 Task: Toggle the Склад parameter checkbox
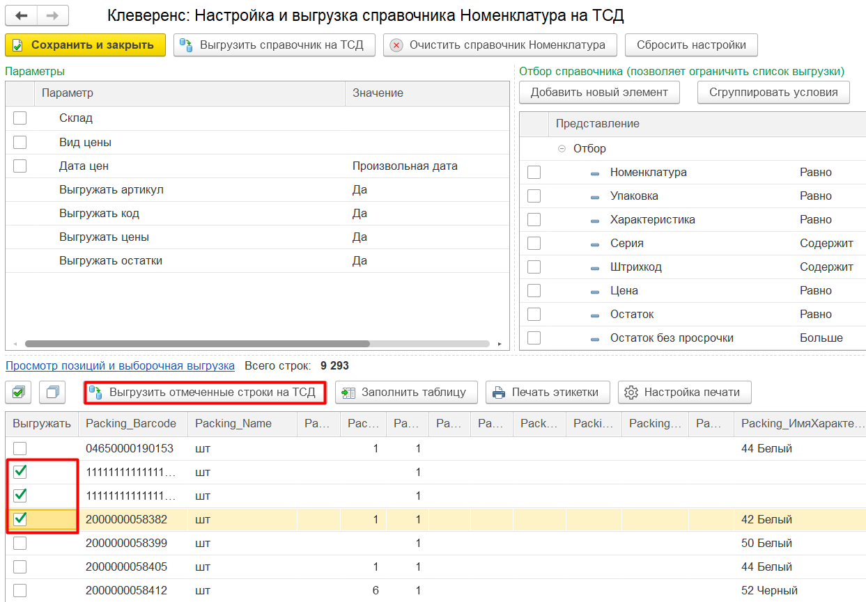coord(20,118)
